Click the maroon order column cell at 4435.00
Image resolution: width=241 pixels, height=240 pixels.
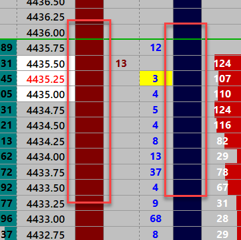click(89, 94)
